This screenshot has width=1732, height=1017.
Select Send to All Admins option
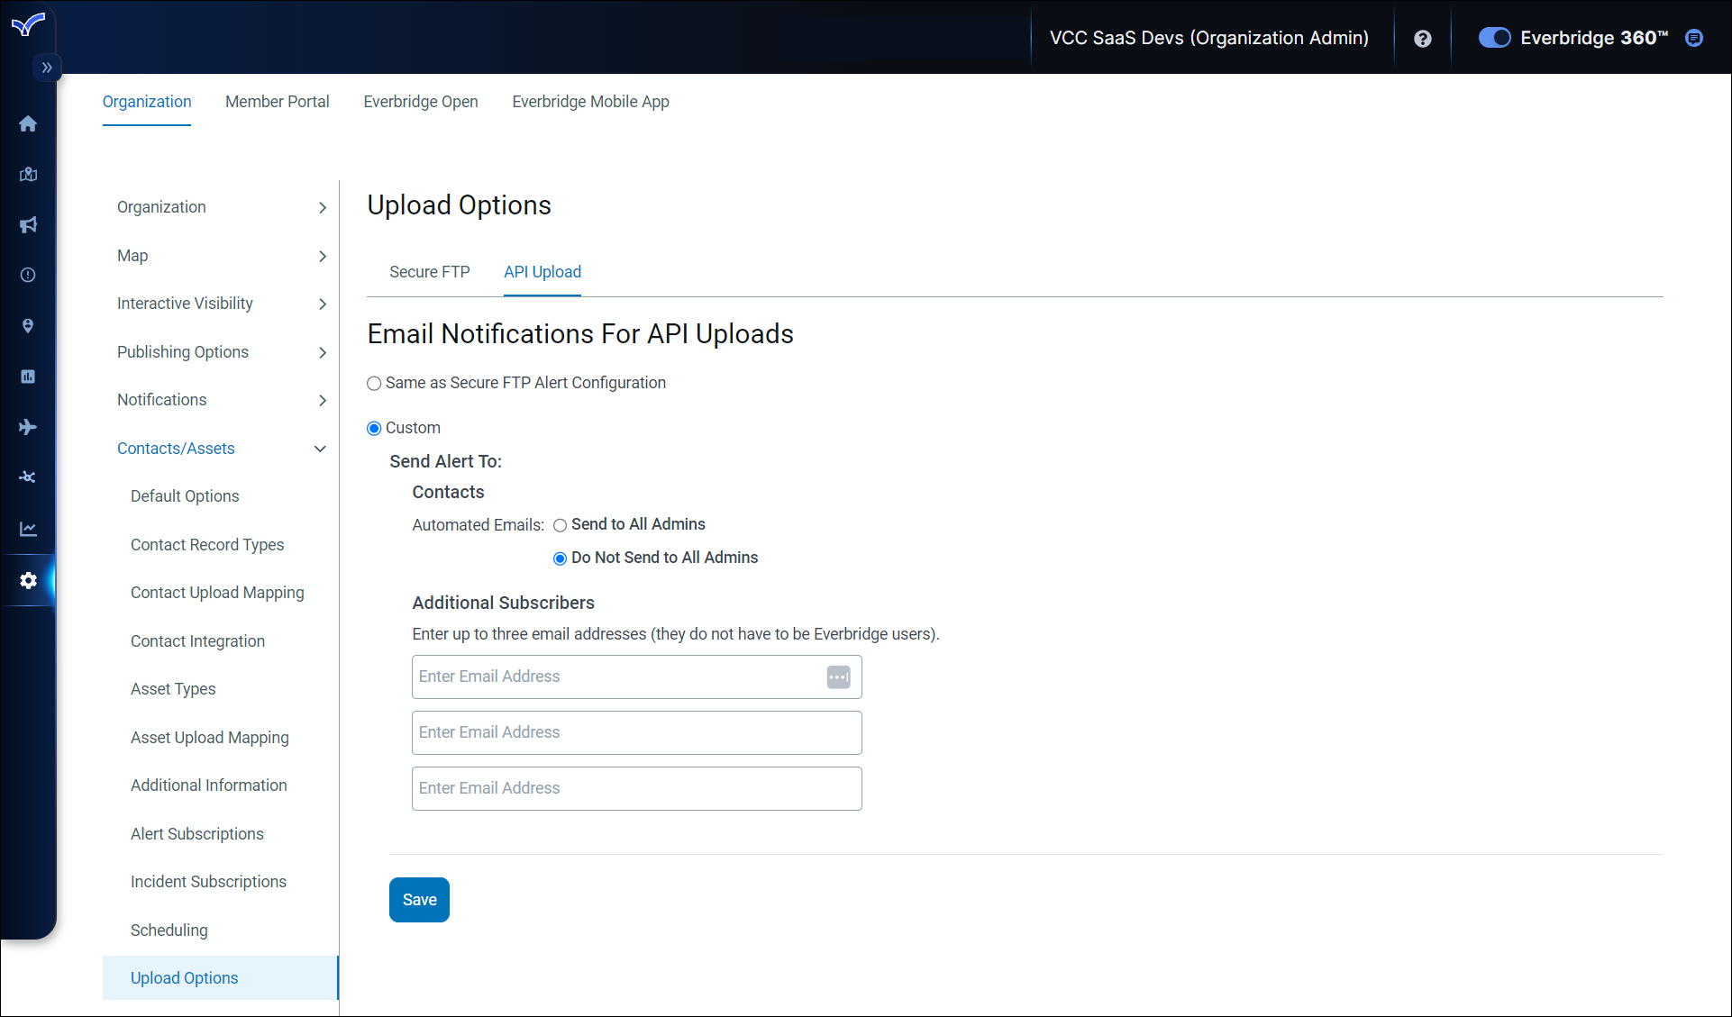[x=560, y=525]
